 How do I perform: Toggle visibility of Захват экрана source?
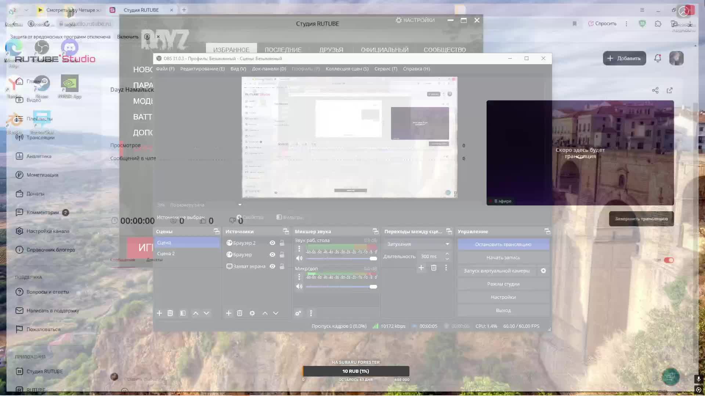click(272, 266)
